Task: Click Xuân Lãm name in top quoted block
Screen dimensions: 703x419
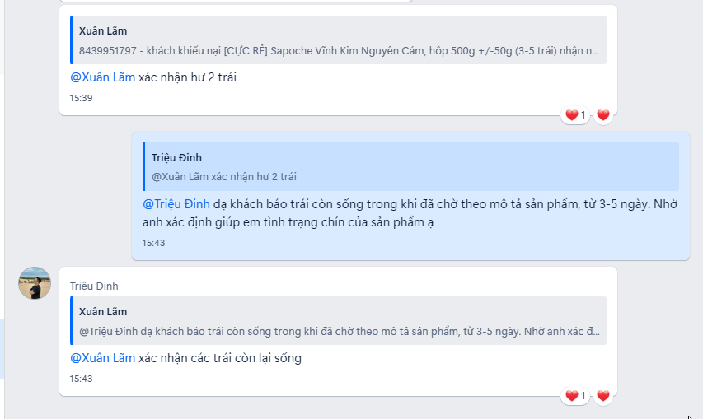Action: pyautogui.click(x=103, y=31)
